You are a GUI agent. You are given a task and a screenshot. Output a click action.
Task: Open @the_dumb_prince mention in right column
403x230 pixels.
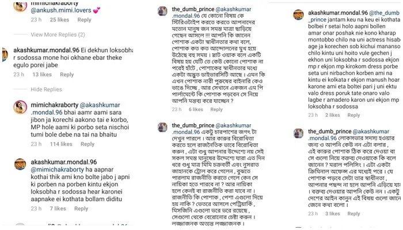[354, 16]
